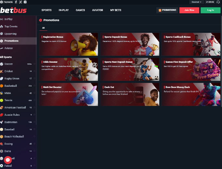Screen dimensions: 222x169
Task: Favorite Rugby Union with its star
Action: pos(34,79)
